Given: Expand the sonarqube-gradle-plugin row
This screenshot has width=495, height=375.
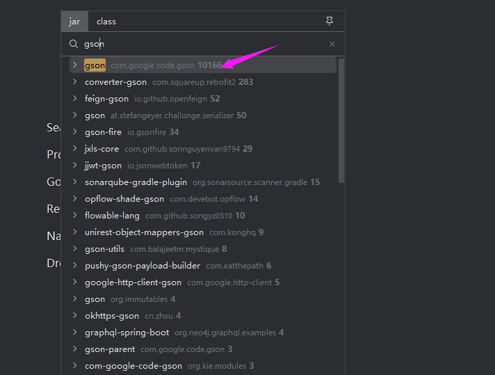Looking at the screenshot, I should [75, 182].
